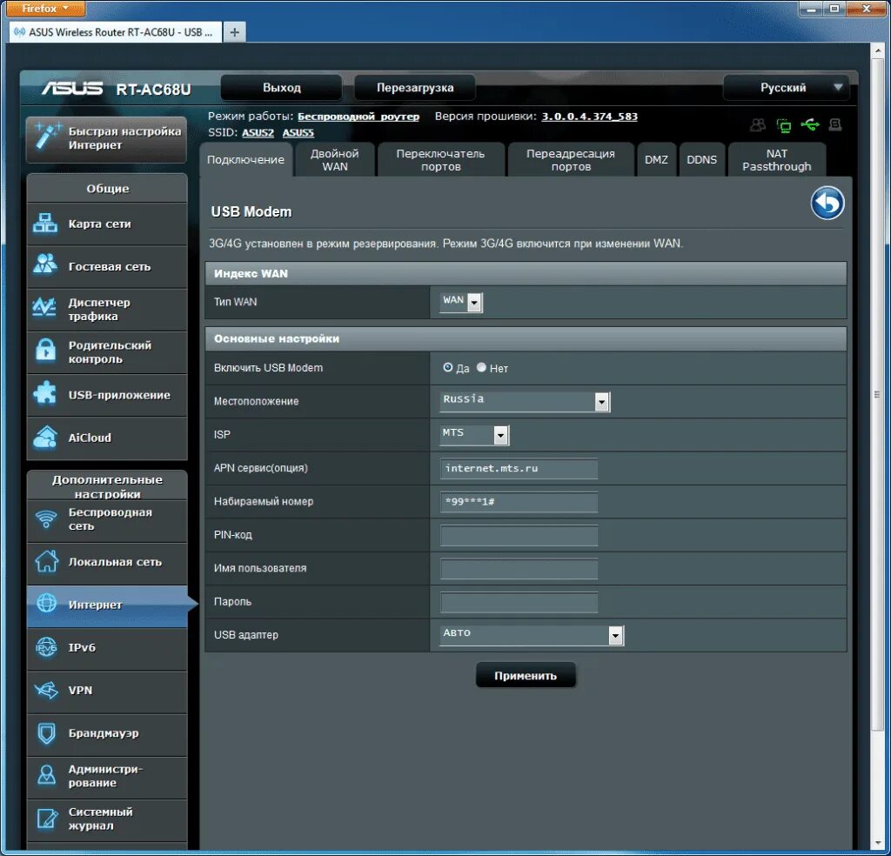Click the scrollbar up arrow
The height and width of the screenshot is (856, 891).
click(877, 51)
